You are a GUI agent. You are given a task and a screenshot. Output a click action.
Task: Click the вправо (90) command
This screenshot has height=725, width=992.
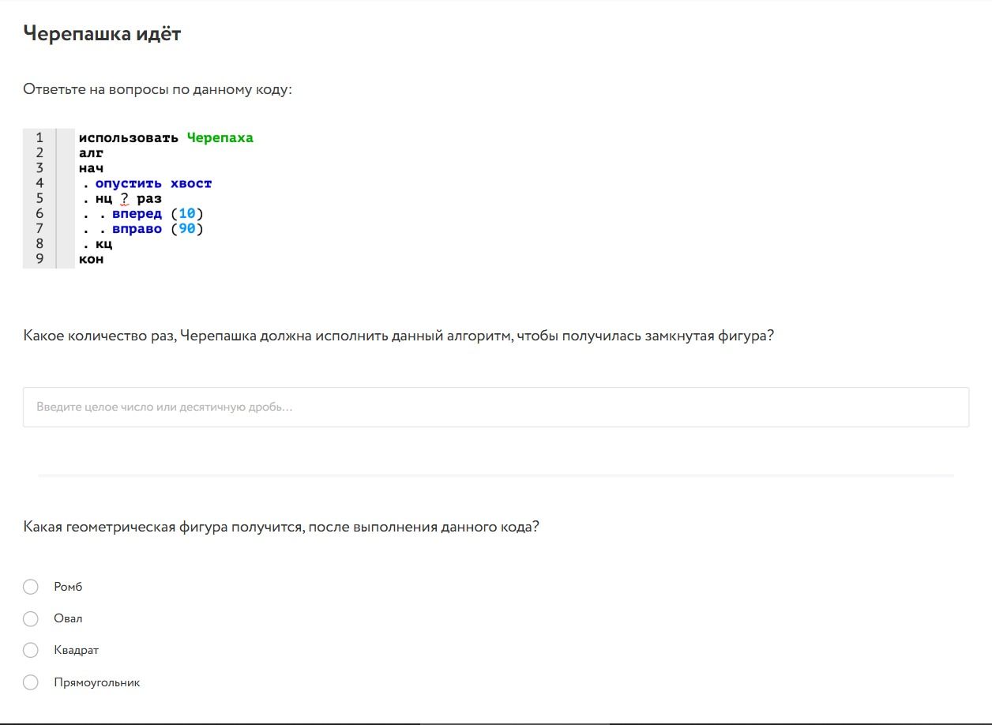(x=158, y=229)
